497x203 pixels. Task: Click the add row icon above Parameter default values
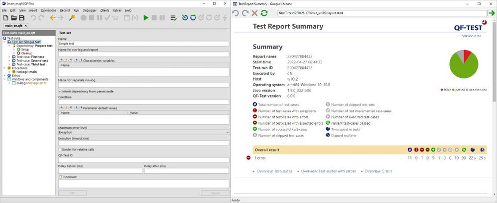[61, 108]
